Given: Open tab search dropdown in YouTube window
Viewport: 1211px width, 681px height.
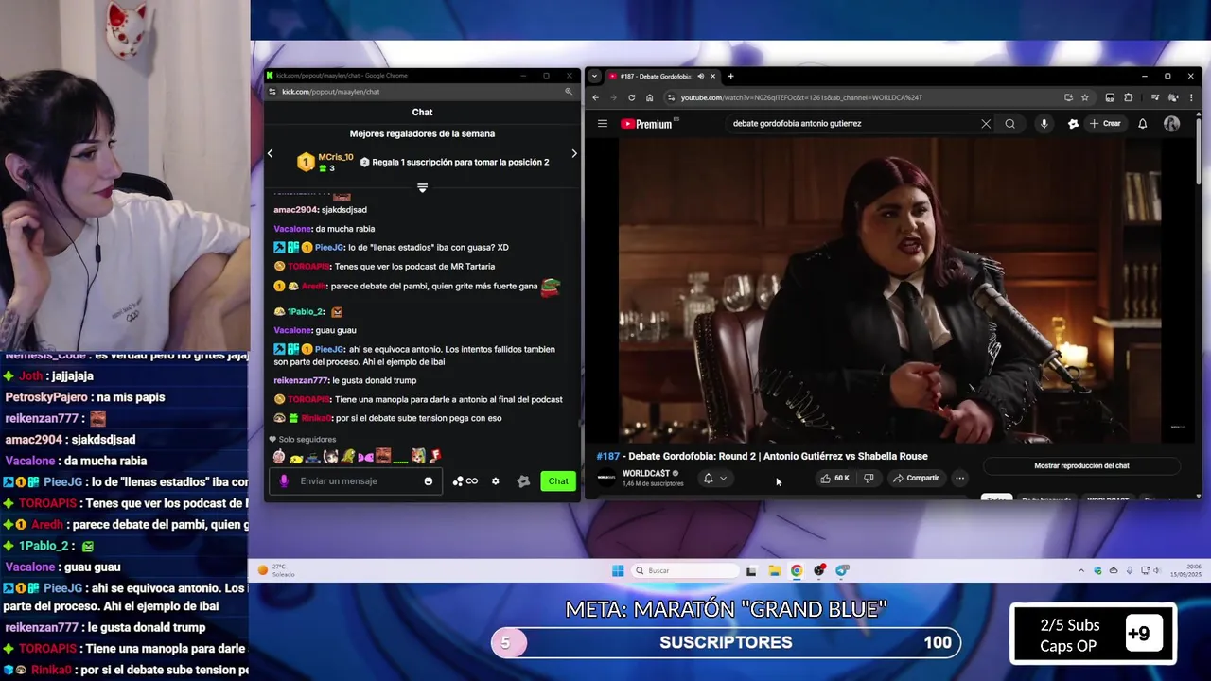Looking at the screenshot, I should click(594, 76).
